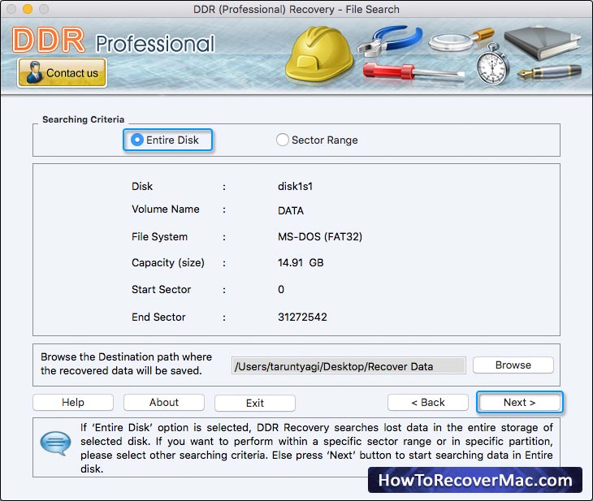
Task: Click the red screwdriver icon
Action: click(x=413, y=71)
